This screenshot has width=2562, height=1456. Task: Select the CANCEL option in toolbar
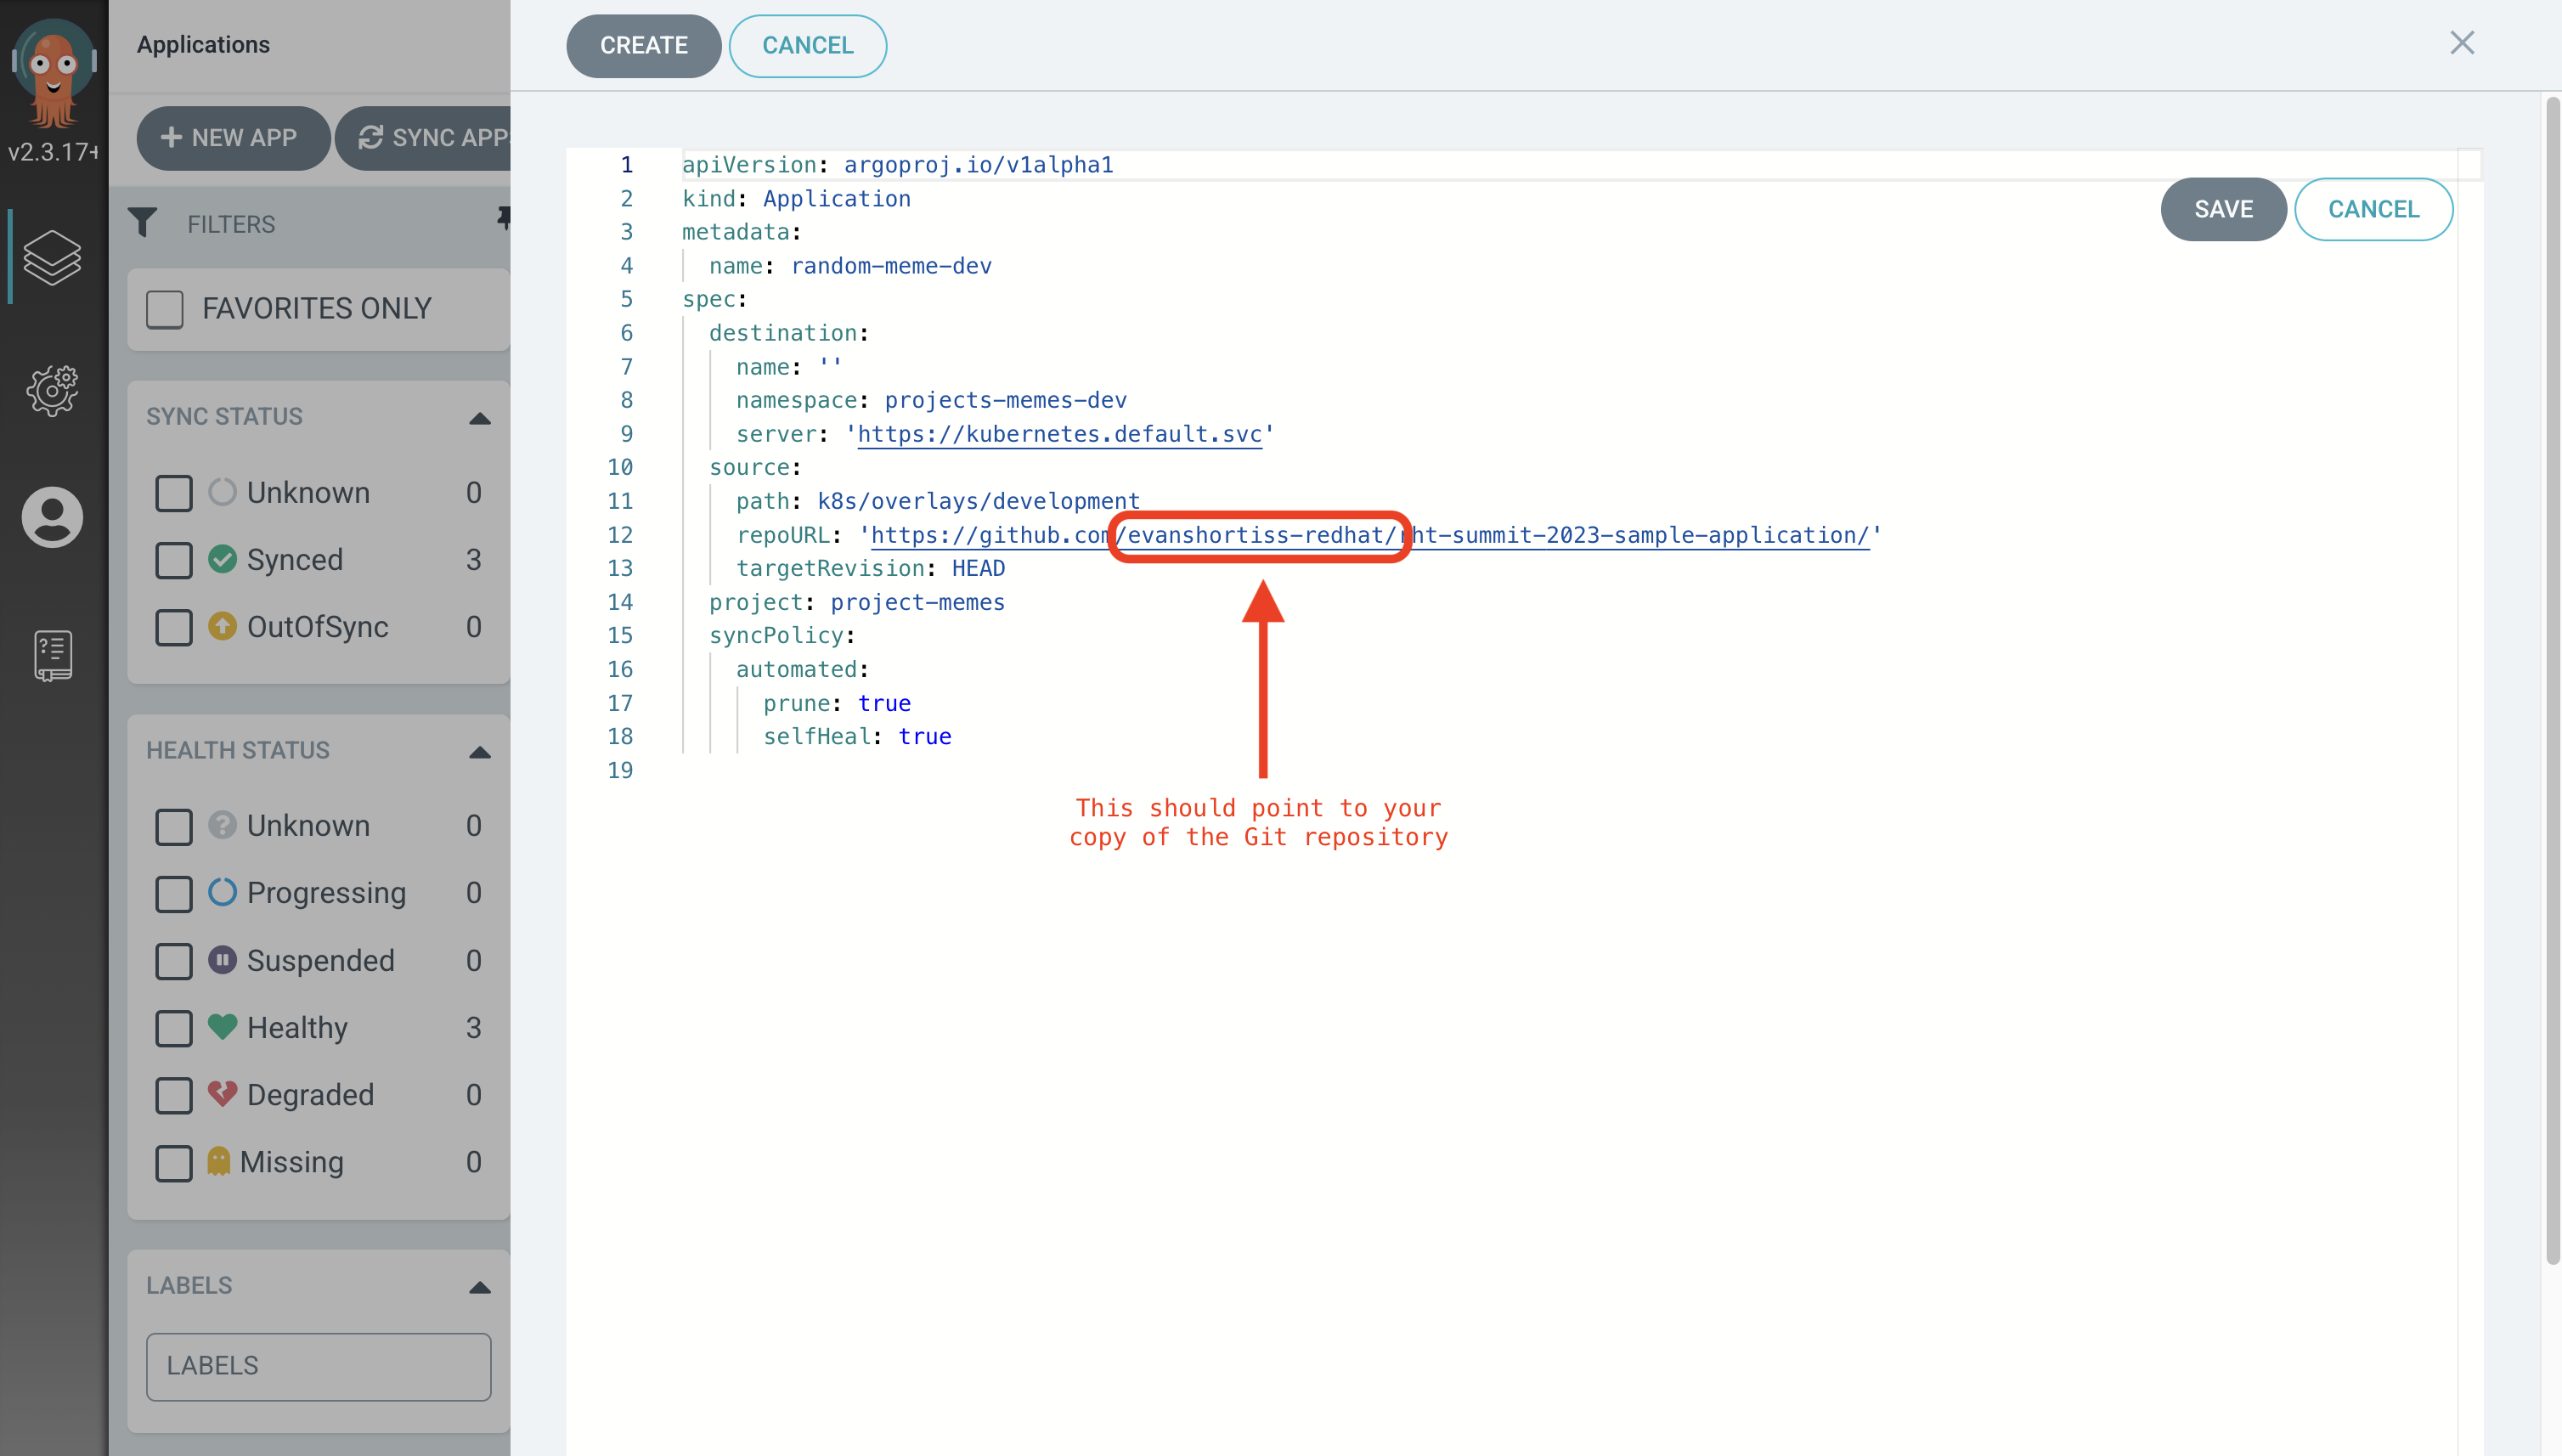point(806,46)
